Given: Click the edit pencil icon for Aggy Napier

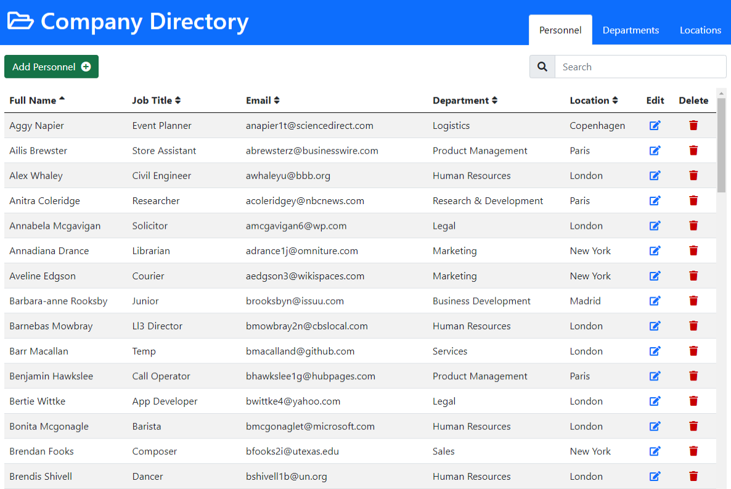Looking at the screenshot, I should click(655, 125).
